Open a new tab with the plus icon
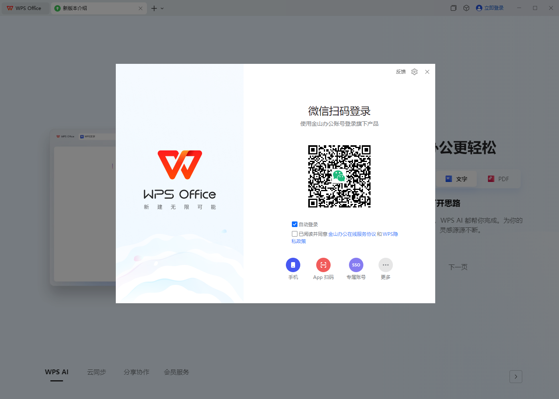This screenshot has height=399, width=559. tap(155, 8)
